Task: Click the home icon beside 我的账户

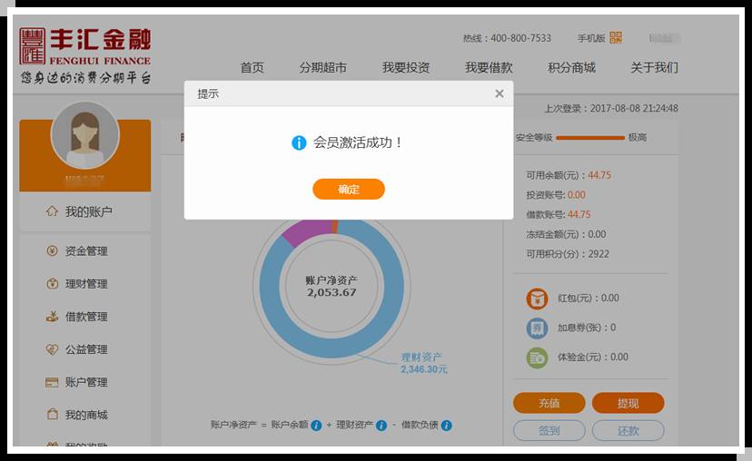Action: (x=52, y=211)
